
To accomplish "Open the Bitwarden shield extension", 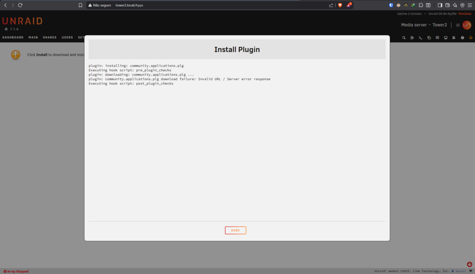I will 391,5.
